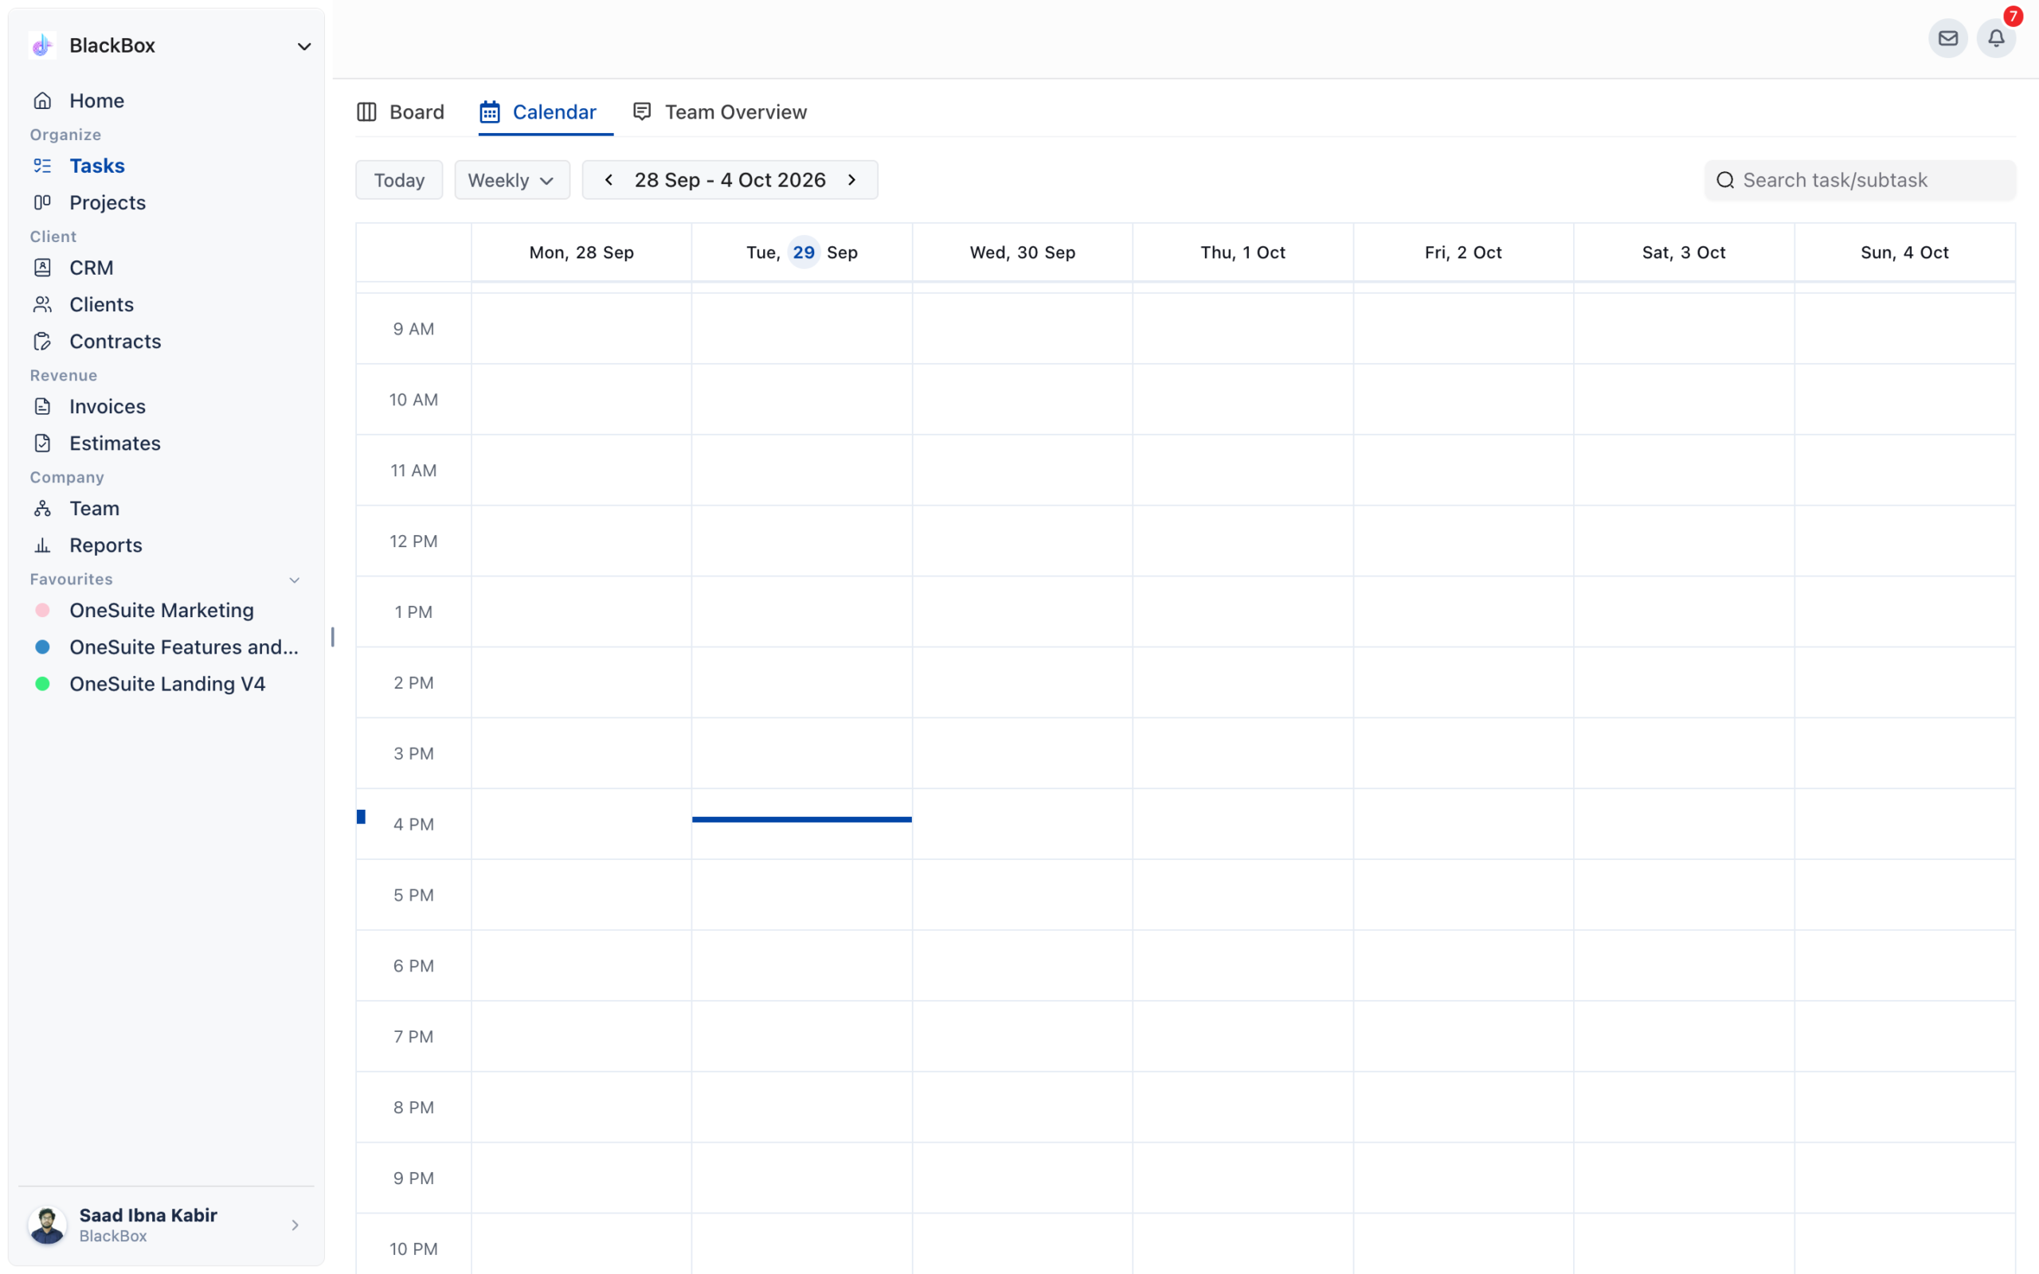Jump to Today in the calendar
The width and height of the screenshot is (2039, 1274).
coord(399,180)
